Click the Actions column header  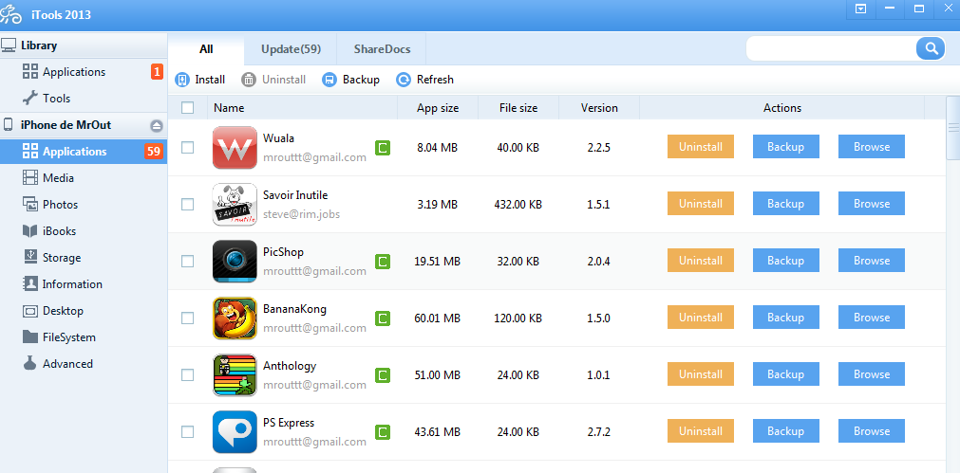point(781,107)
